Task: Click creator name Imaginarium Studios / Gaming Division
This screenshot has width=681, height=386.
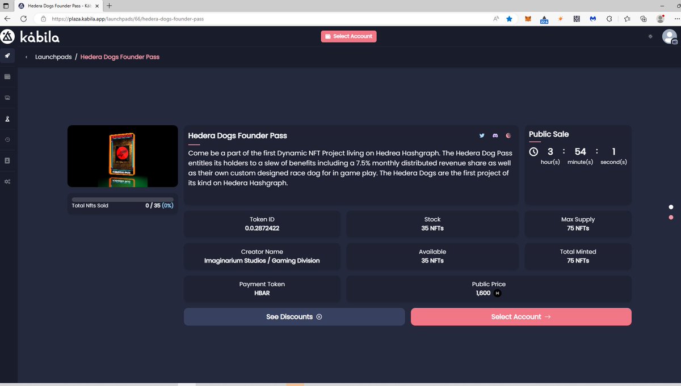Action: (262, 261)
